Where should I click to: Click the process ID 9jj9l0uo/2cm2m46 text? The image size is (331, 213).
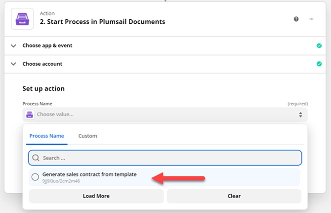click(x=61, y=181)
